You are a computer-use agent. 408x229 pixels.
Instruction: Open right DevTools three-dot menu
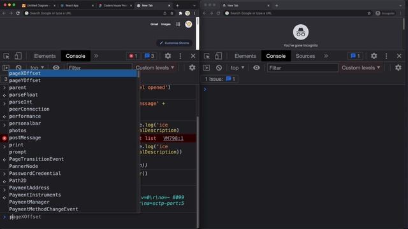click(386, 56)
